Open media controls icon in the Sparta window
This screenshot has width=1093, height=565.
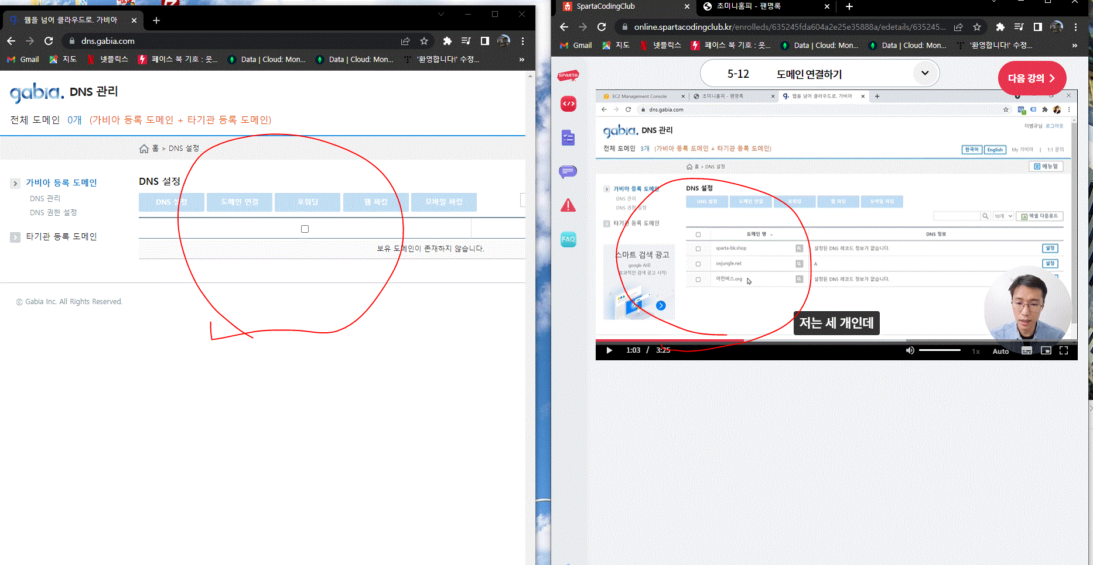[x=1019, y=27]
